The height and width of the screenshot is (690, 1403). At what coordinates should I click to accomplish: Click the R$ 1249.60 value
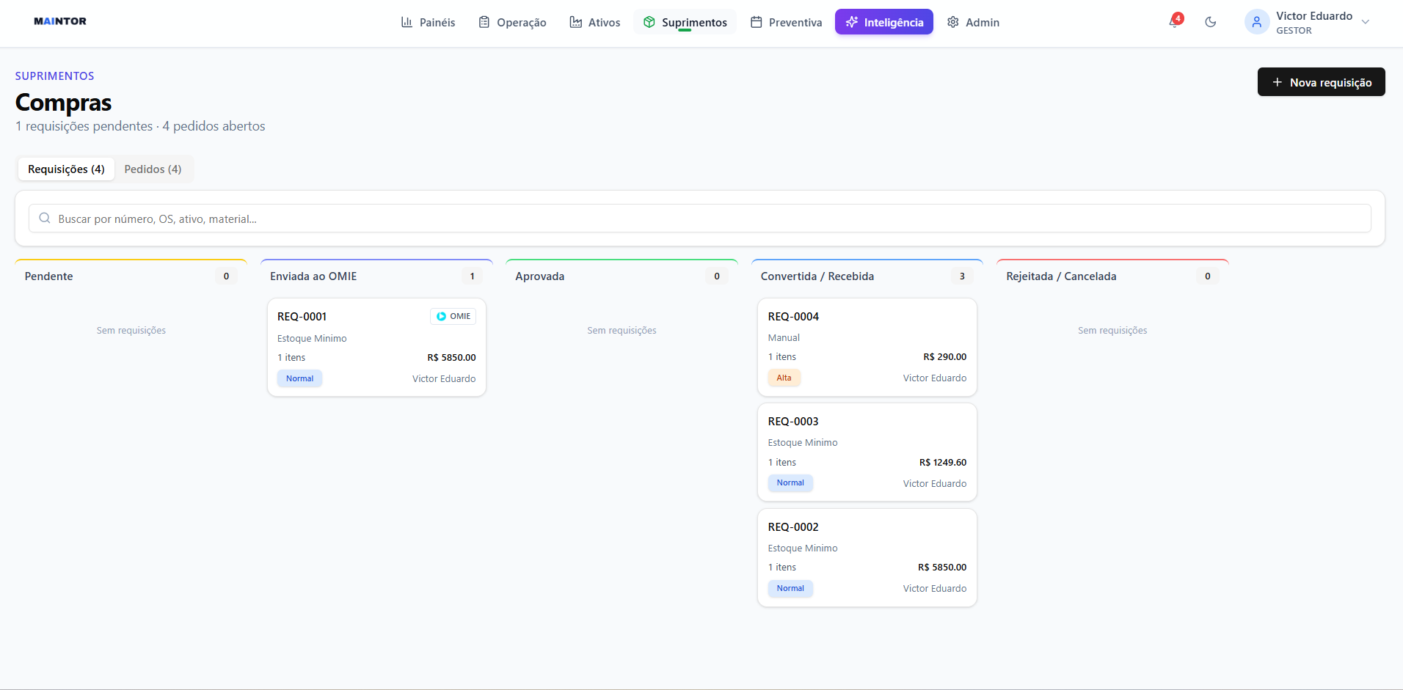tap(943, 463)
